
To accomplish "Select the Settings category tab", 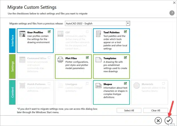I will [12, 66].
